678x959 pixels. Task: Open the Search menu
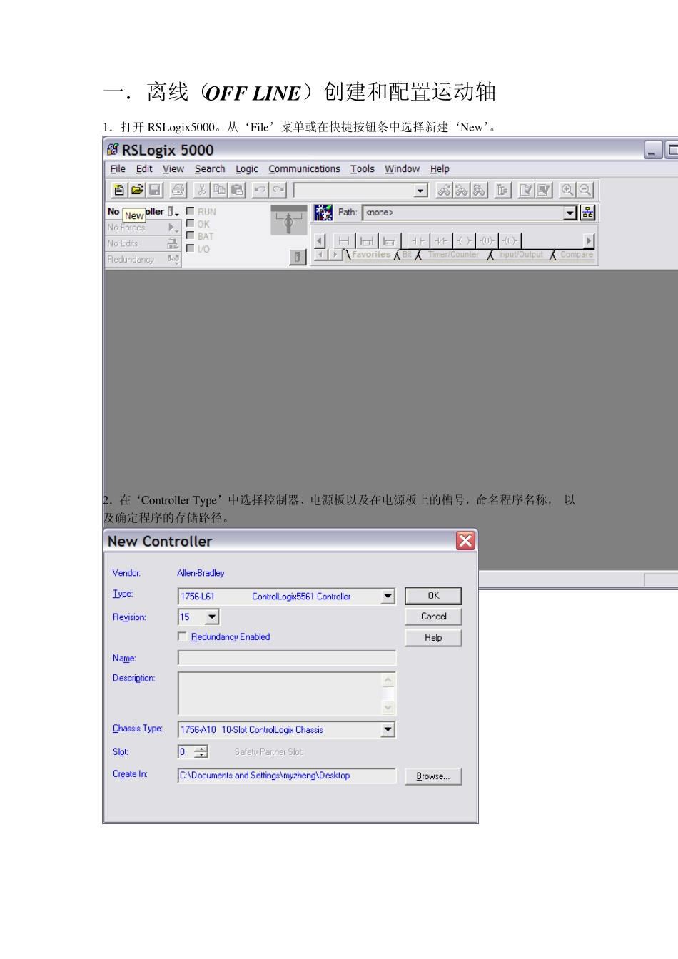[x=210, y=169]
